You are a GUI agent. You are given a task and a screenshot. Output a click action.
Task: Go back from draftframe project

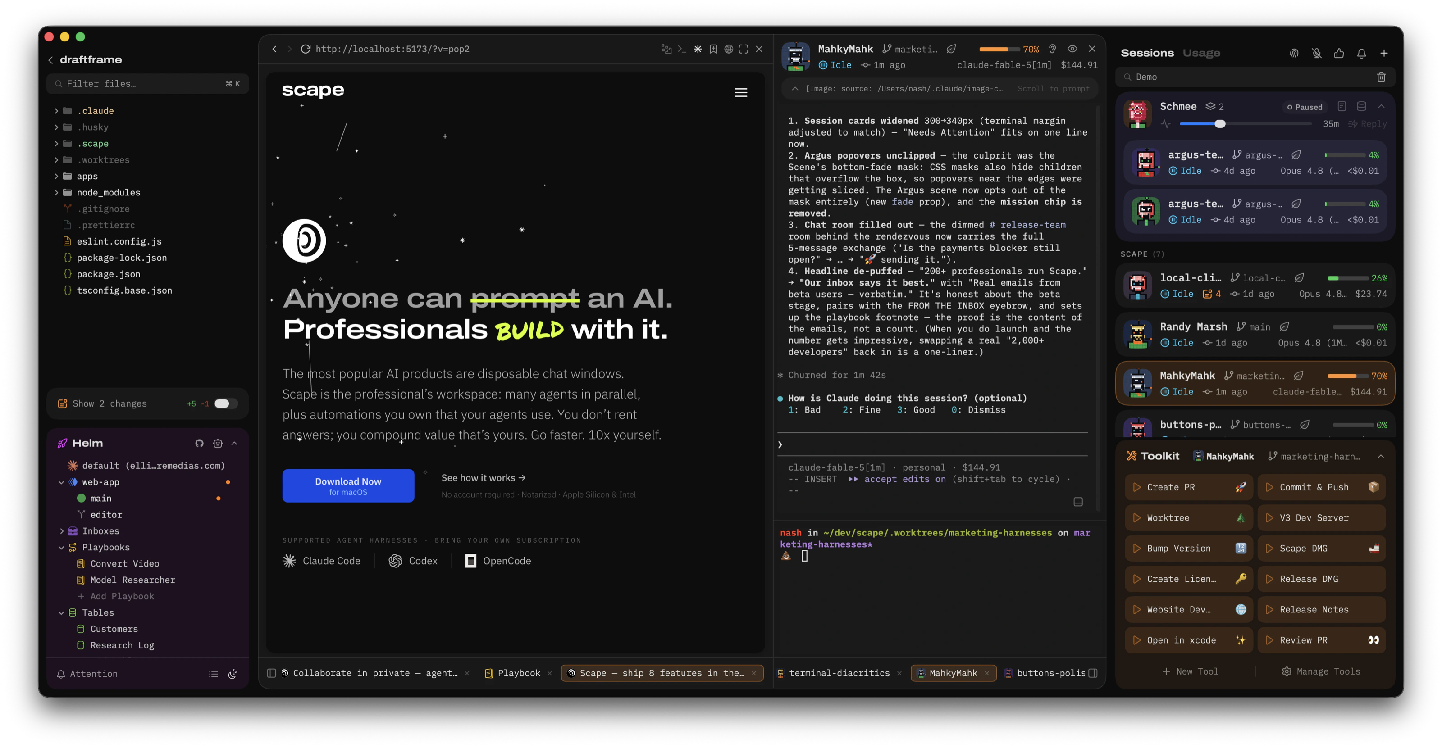tap(51, 60)
